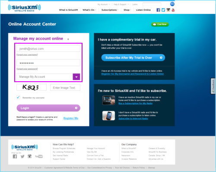The width and height of the screenshot is (216, 172).
Task: Click Browse Program Schedules footer link
Action: 64,148
